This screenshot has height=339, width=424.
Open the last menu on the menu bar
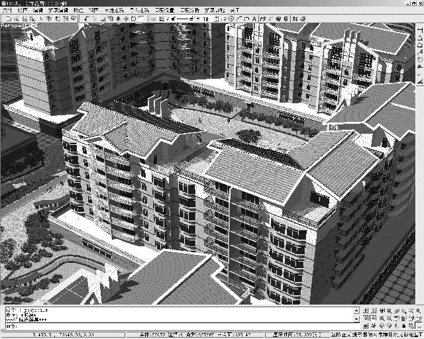click(235, 11)
